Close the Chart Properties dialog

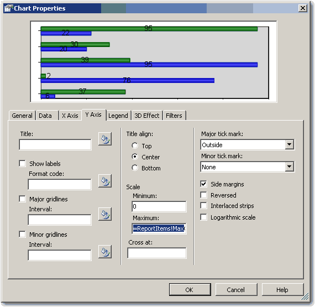click(x=302, y=8)
